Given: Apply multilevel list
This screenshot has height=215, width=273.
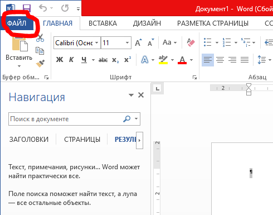Looking at the screenshot, I should (246, 42).
